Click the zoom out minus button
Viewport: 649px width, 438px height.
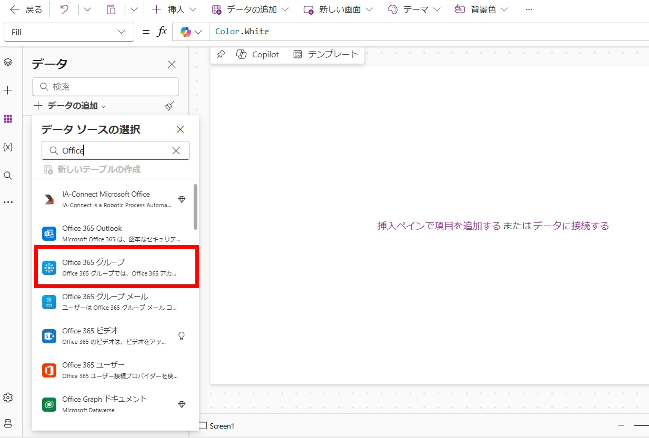tap(621, 425)
